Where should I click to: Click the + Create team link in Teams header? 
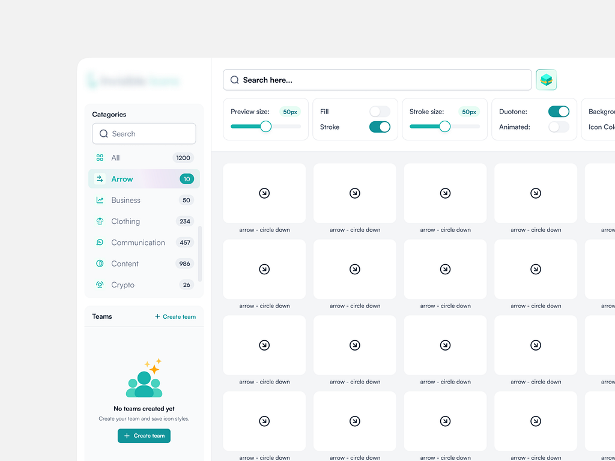click(175, 316)
